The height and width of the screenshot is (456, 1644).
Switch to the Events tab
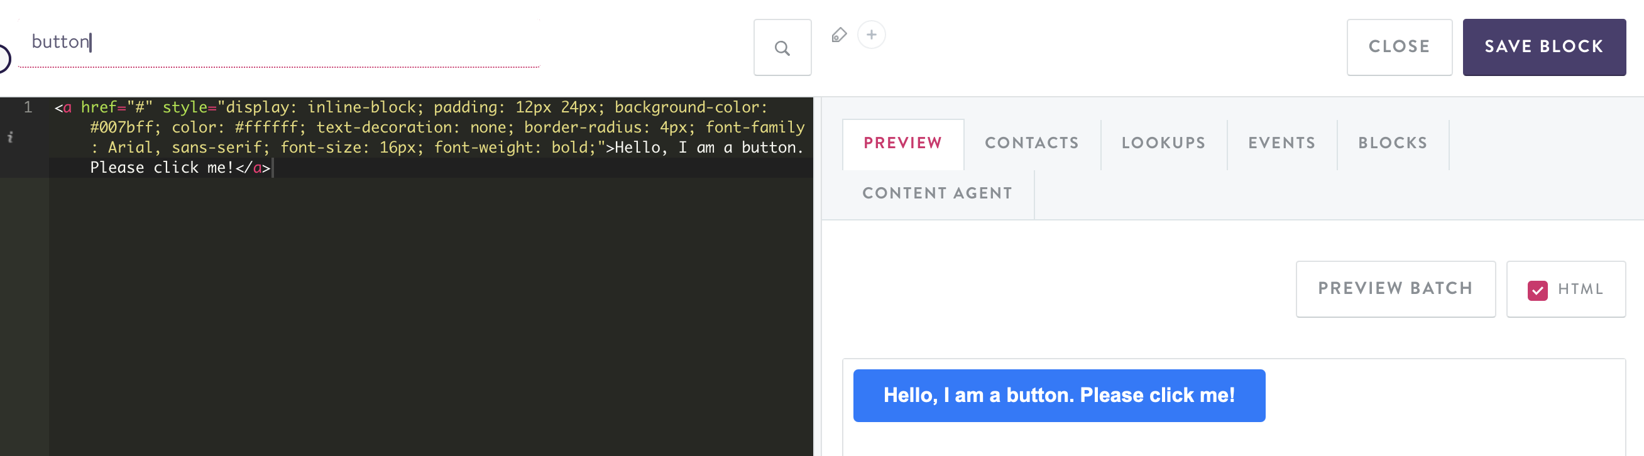pos(1281,143)
